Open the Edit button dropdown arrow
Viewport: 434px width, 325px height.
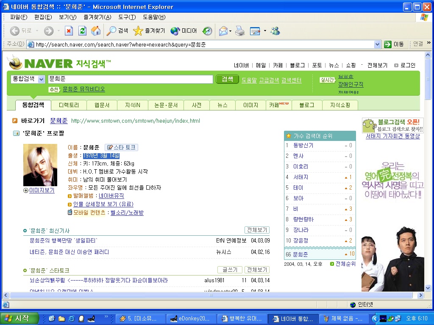(x=265, y=30)
